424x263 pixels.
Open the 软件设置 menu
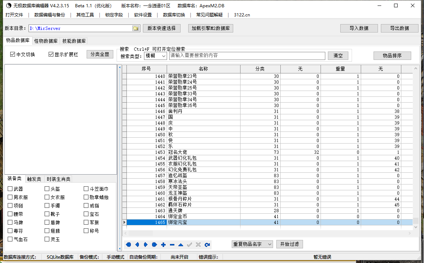point(143,15)
